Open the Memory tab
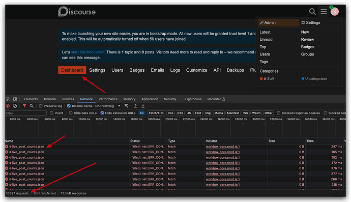This screenshot has width=351, height=202. pyautogui.click(x=129, y=99)
